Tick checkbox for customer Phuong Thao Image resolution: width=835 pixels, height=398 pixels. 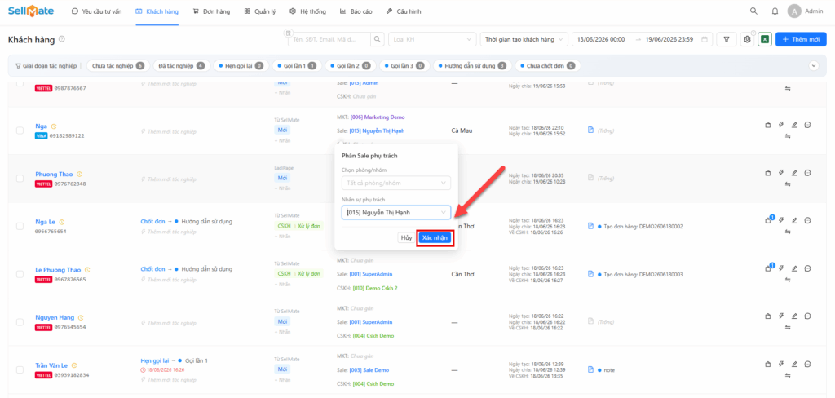[20, 179]
